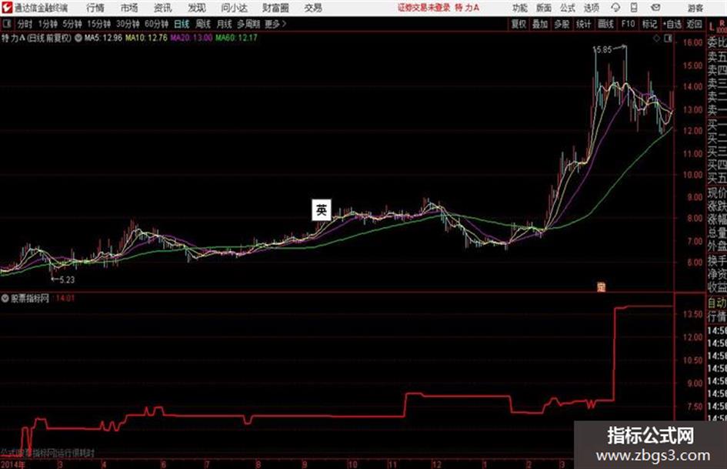Viewport: 727px width, 469px height.
Task: Click the 游客 user account label
Action: [695, 8]
